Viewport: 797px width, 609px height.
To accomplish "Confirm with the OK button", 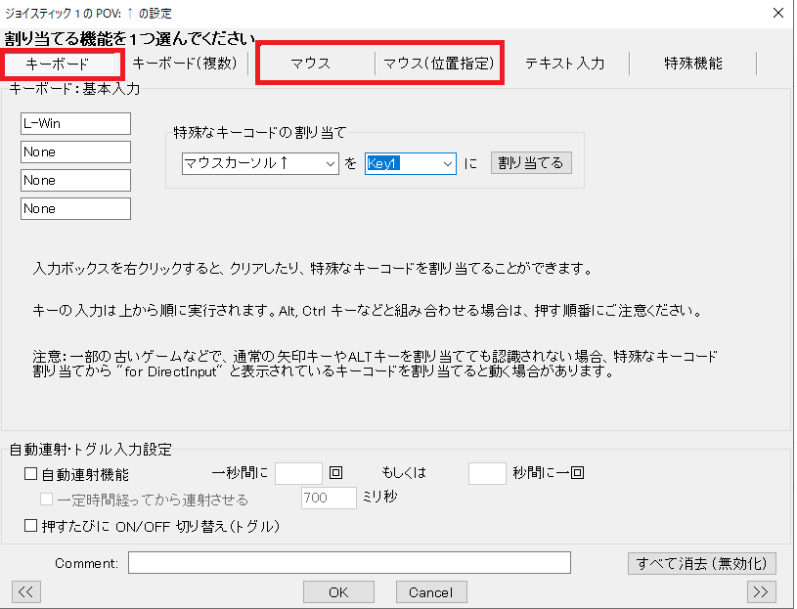I will point(338,591).
